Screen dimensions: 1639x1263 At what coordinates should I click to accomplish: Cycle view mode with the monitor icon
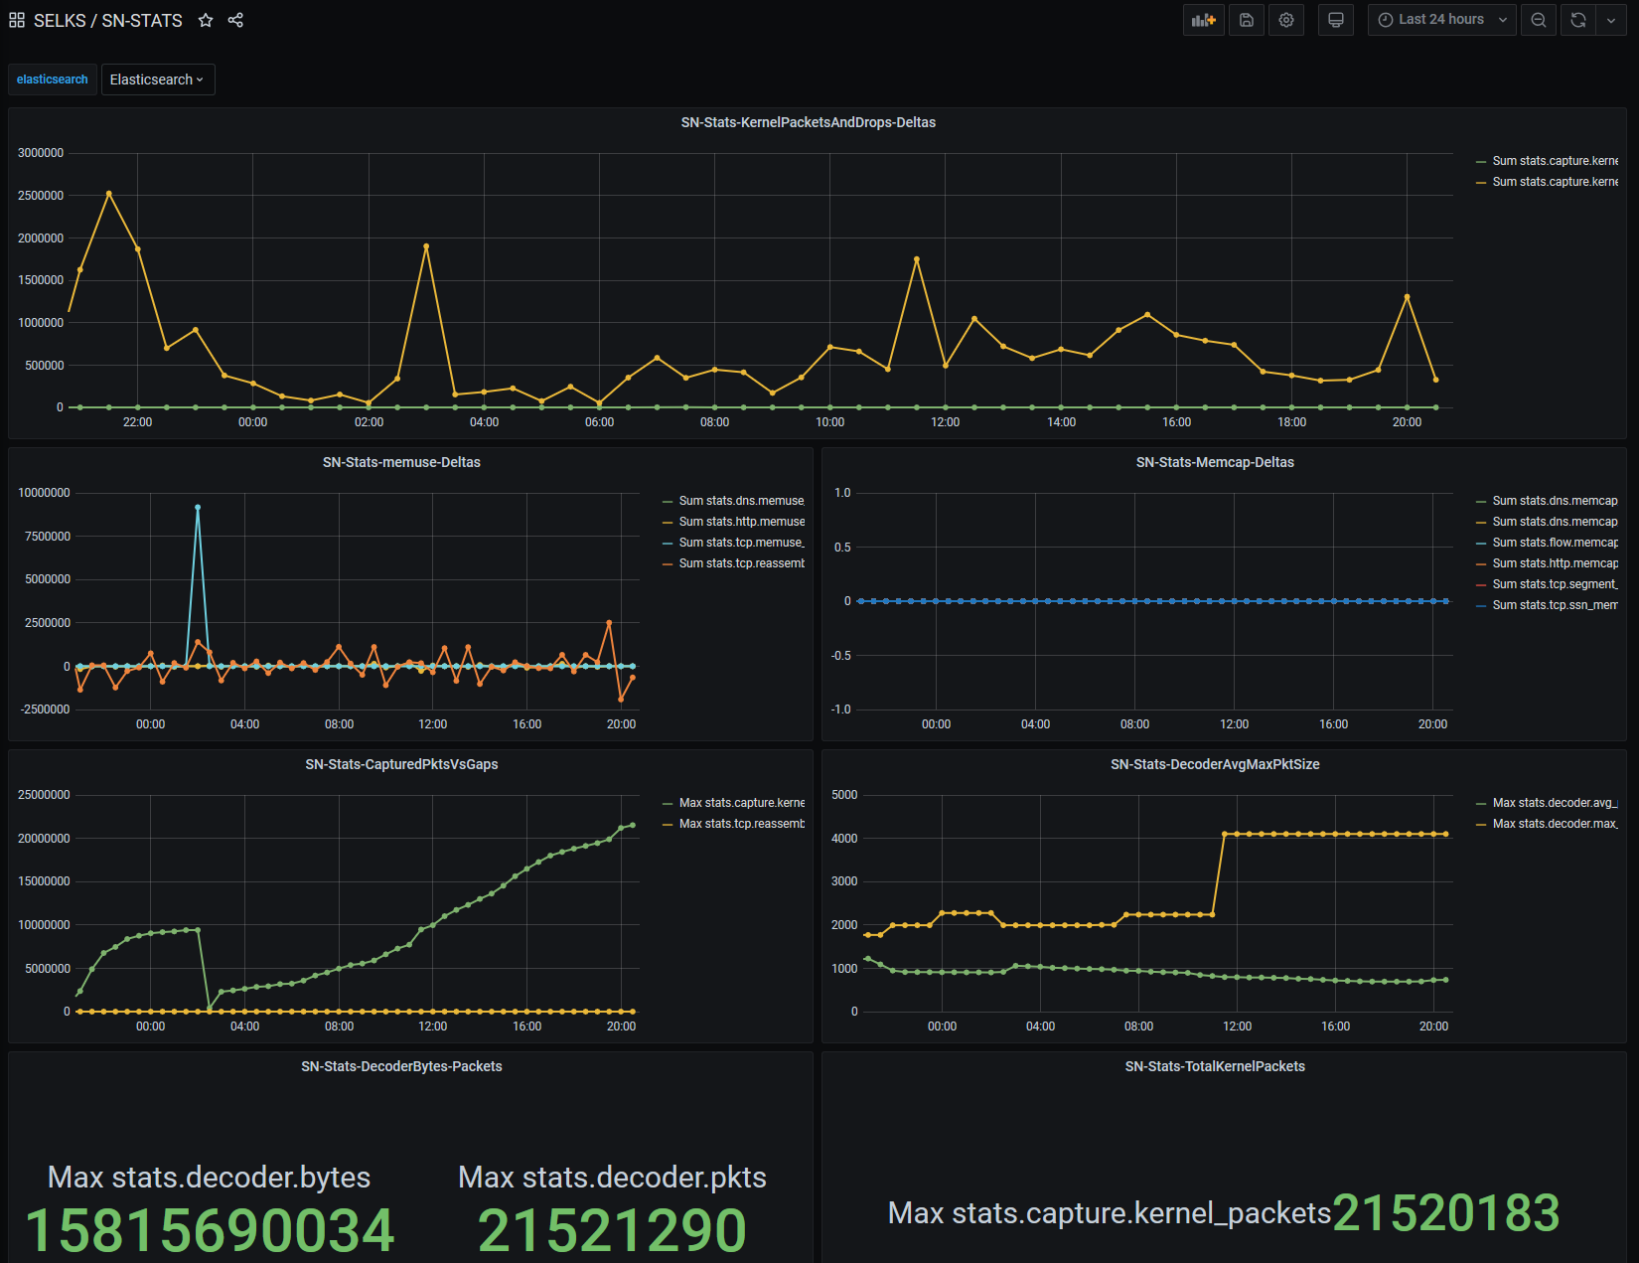[x=1336, y=20]
